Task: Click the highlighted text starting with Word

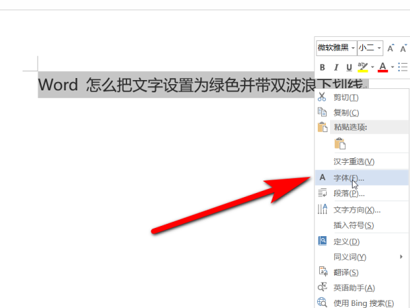Action: coord(176,85)
